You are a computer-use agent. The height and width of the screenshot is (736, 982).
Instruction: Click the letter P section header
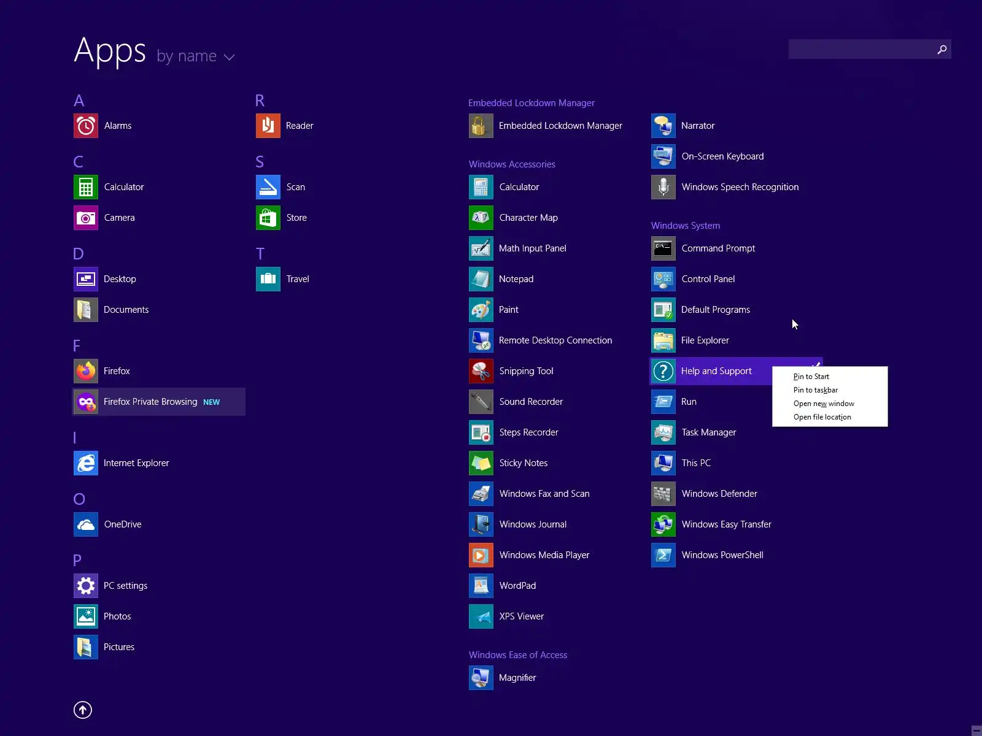click(77, 561)
